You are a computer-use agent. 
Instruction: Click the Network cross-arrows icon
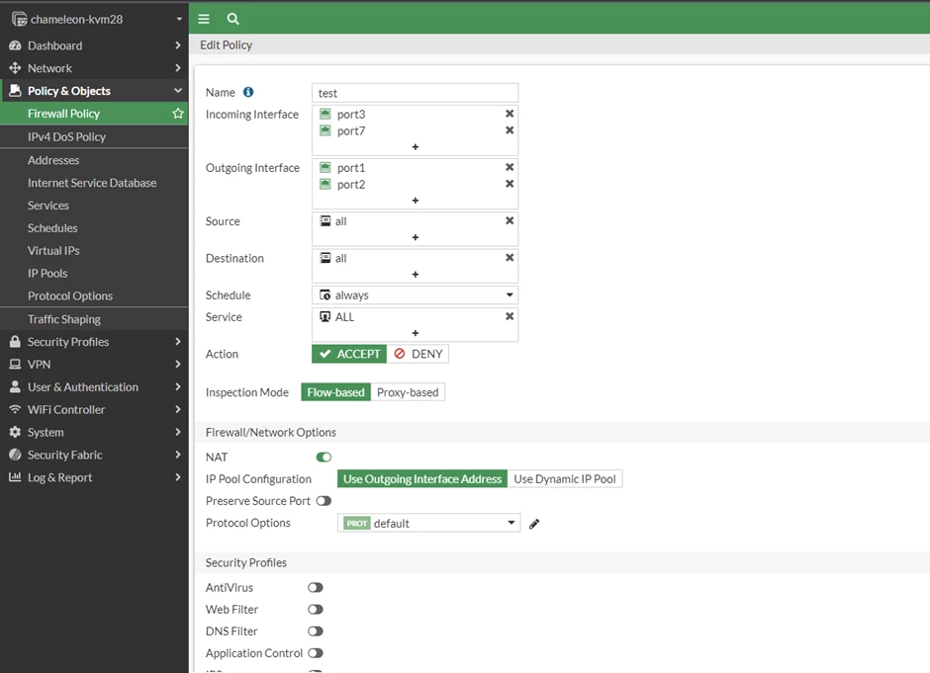pos(15,68)
